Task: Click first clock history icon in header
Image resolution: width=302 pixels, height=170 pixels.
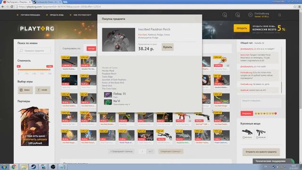Action: pyautogui.click(x=225, y=15)
